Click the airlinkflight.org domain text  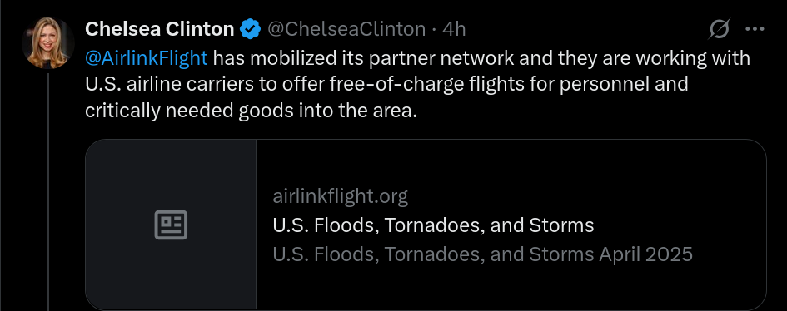(341, 196)
